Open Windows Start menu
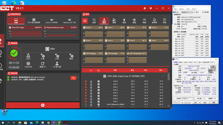This screenshot has height=125, width=223. [x=3, y=123]
